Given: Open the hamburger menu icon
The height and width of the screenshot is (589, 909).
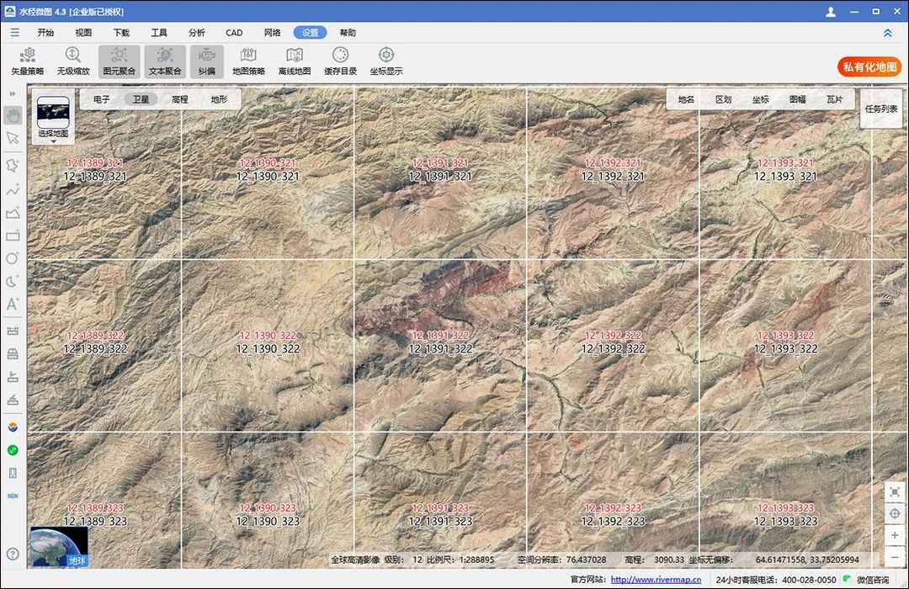Looking at the screenshot, I should (x=14, y=33).
